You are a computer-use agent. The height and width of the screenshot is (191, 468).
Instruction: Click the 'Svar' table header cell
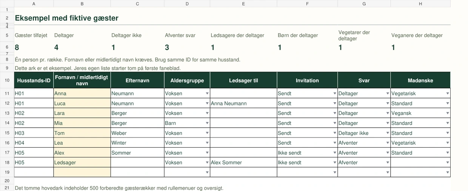[364, 80]
